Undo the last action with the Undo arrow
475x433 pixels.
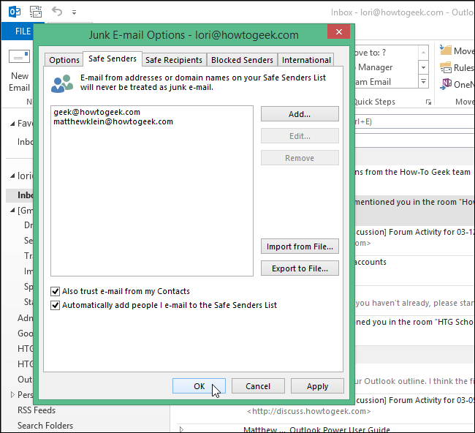point(57,12)
